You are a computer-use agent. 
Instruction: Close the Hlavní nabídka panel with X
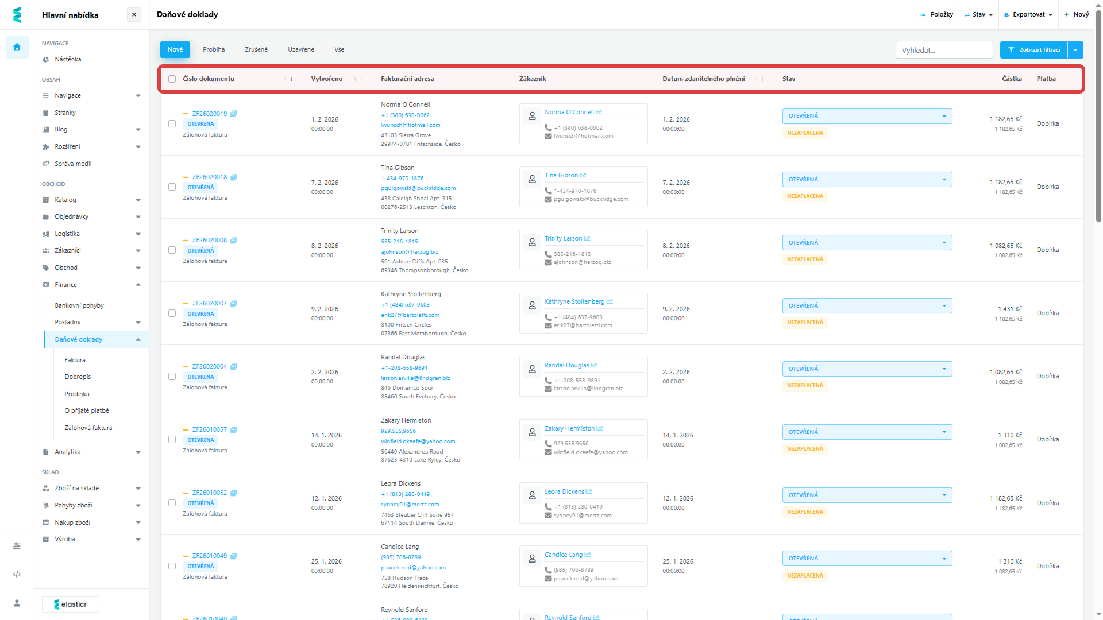(134, 15)
